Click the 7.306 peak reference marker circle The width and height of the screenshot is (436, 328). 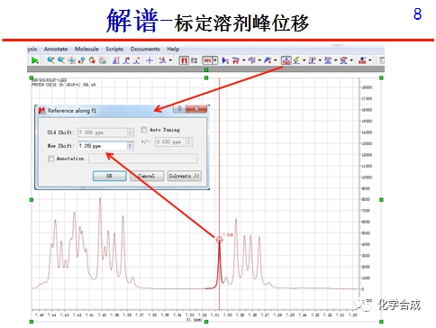tap(219, 240)
